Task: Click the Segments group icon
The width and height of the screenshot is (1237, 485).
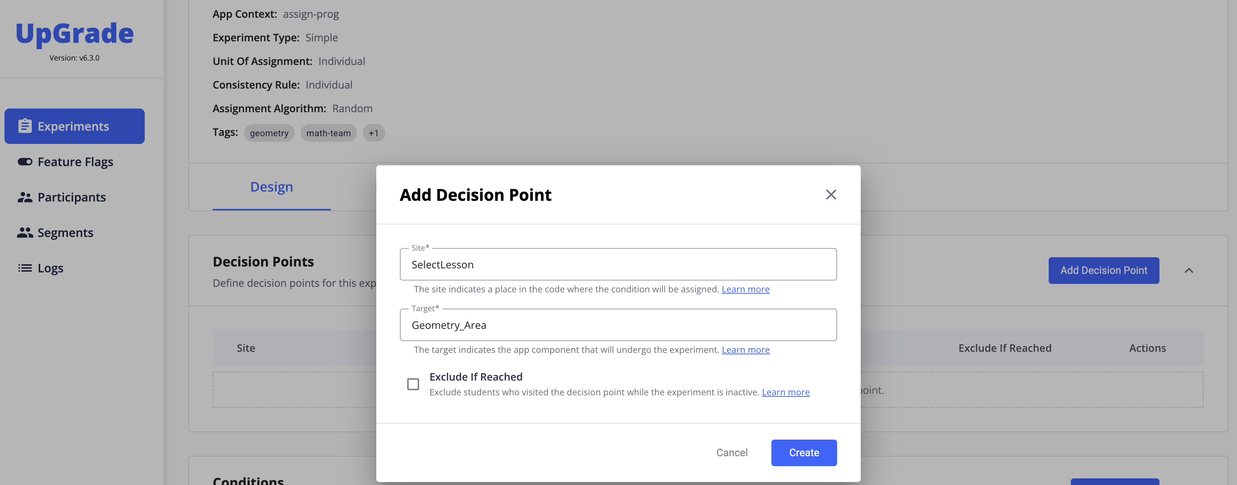Action: 25,233
